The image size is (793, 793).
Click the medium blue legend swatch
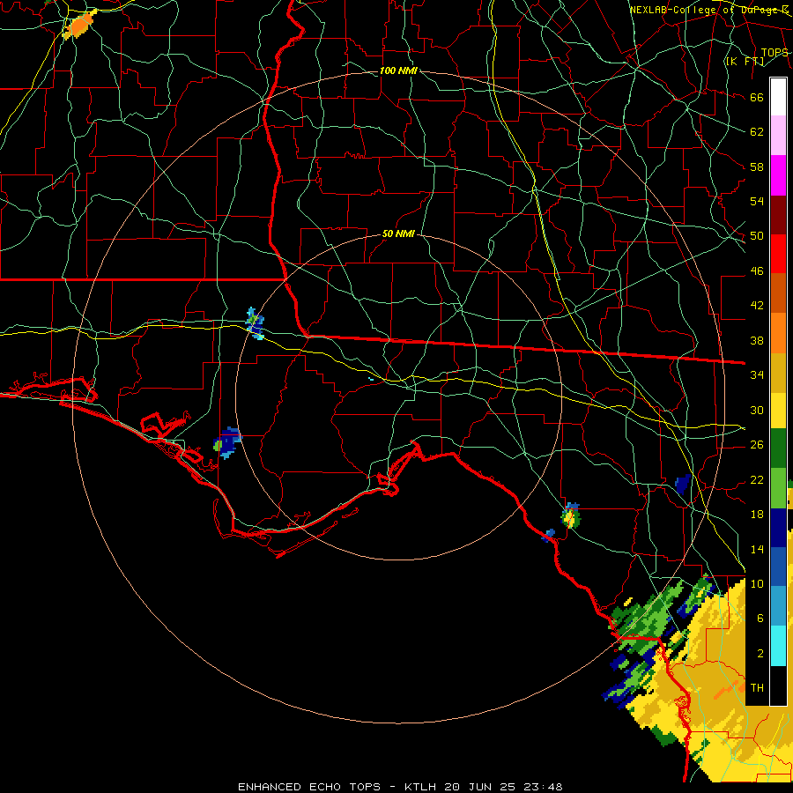778,567
